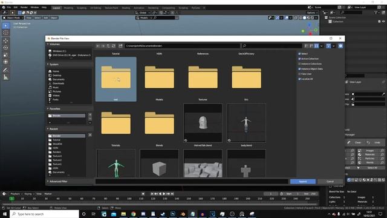Screen dimensions: 387x218
Task: Switch to vertical list display mode
Action: pyautogui.click(x=307, y=46)
